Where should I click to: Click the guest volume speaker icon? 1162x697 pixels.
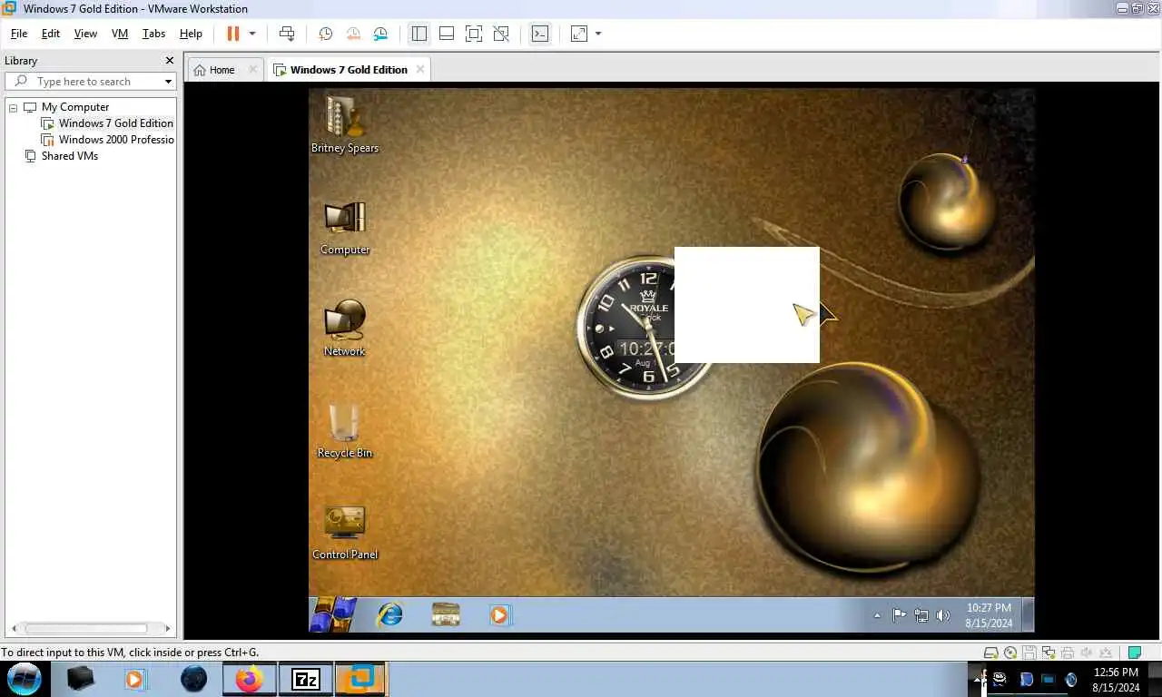click(943, 615)
